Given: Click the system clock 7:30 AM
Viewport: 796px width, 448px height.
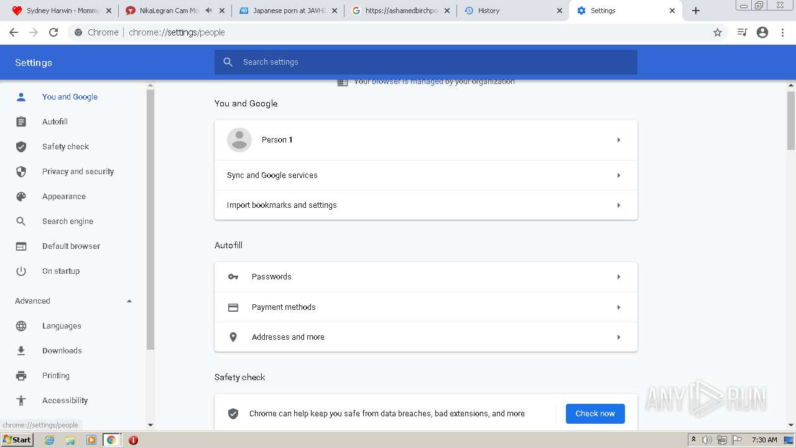Looking at the screenshot, I should pyautogui.click(x=764, y=440).
